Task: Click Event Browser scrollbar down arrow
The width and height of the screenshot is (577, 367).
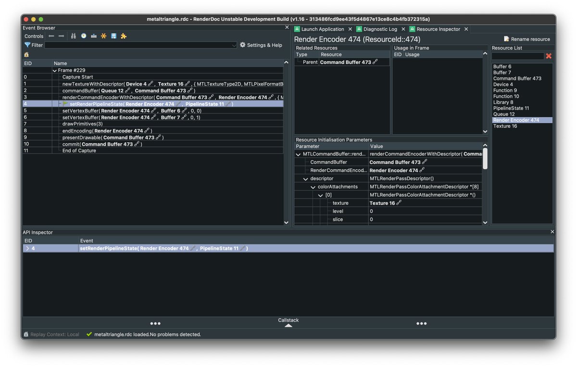Action: pos(287,222)
